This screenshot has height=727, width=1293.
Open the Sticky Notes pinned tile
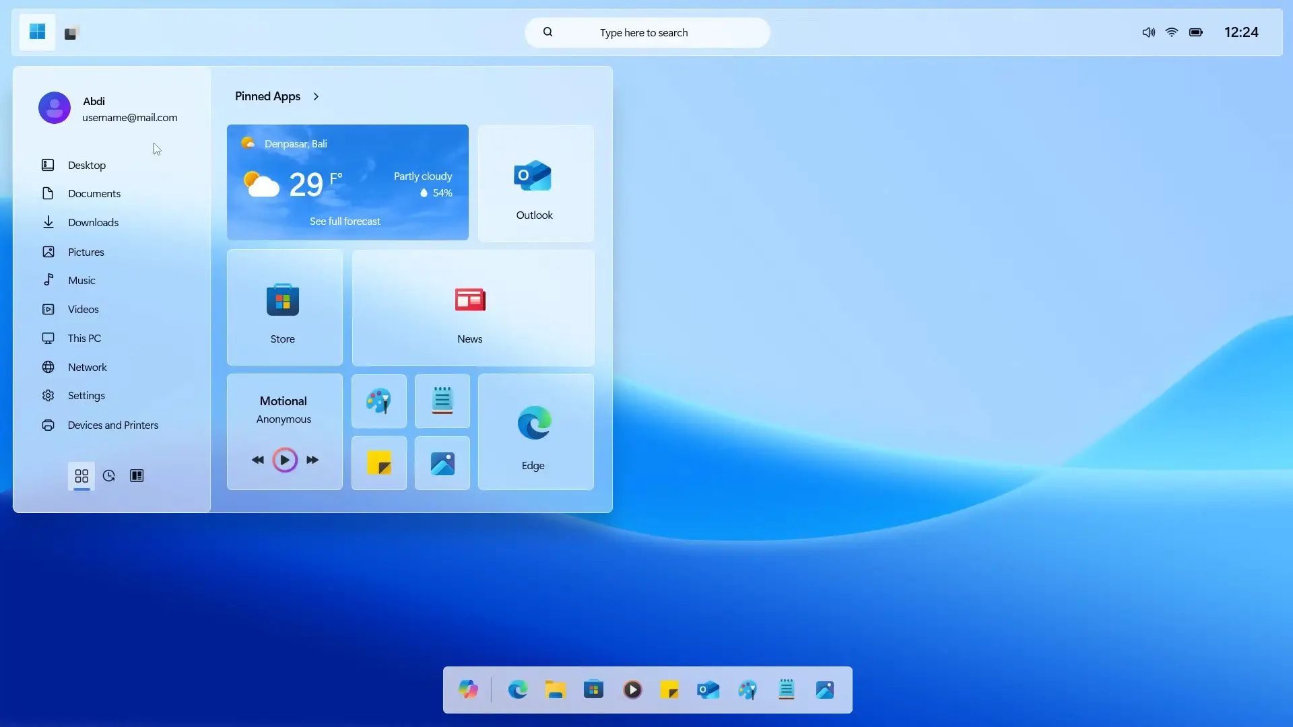(x=378, y=463)
